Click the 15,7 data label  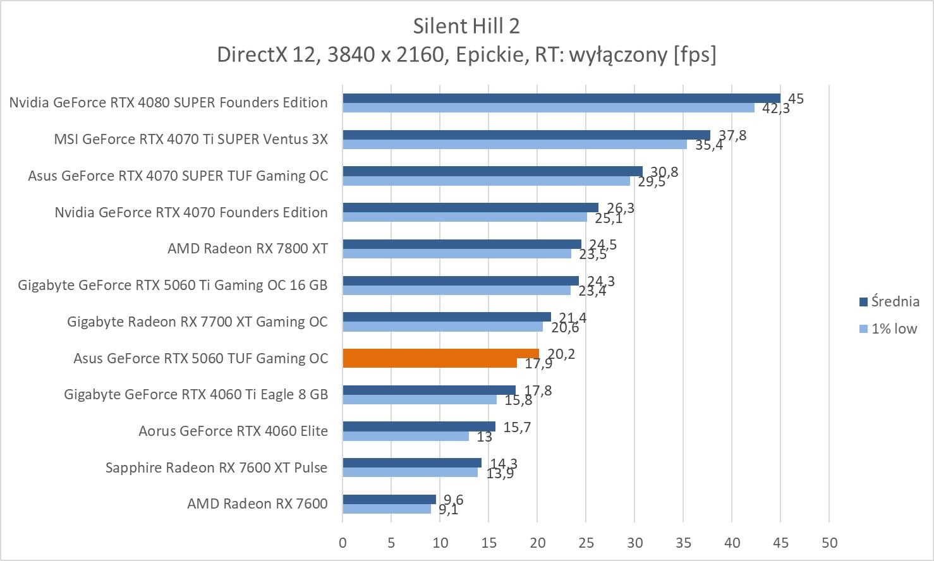pyautogui.click(x=517, y=427)
